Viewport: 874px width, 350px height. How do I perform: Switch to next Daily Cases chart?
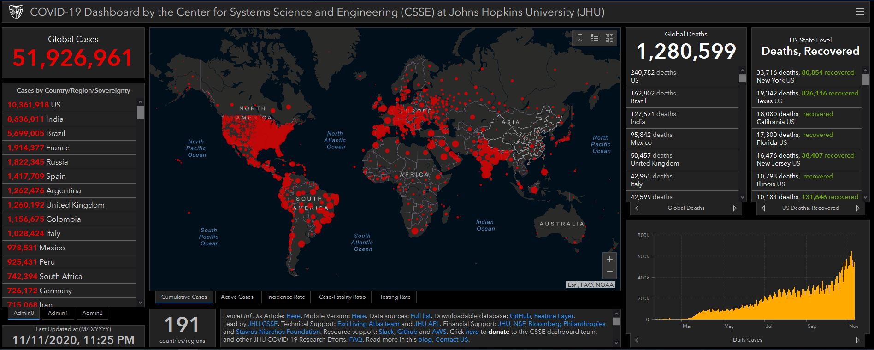[x=858, y=340]
